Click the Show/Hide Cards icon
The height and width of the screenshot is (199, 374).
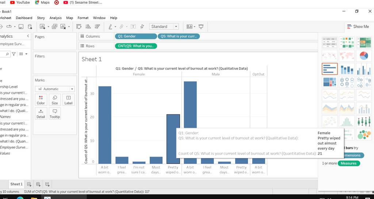pyautogui.click(x=190, y=26)
